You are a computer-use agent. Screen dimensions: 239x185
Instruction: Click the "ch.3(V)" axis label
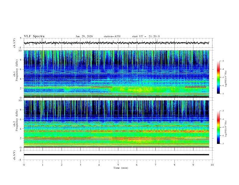point(14,155)
